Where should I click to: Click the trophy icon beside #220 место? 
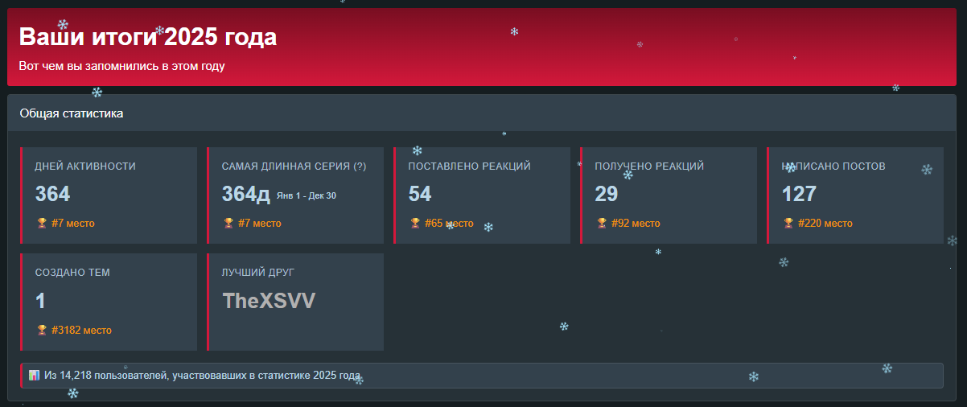[x=788, y=223]
